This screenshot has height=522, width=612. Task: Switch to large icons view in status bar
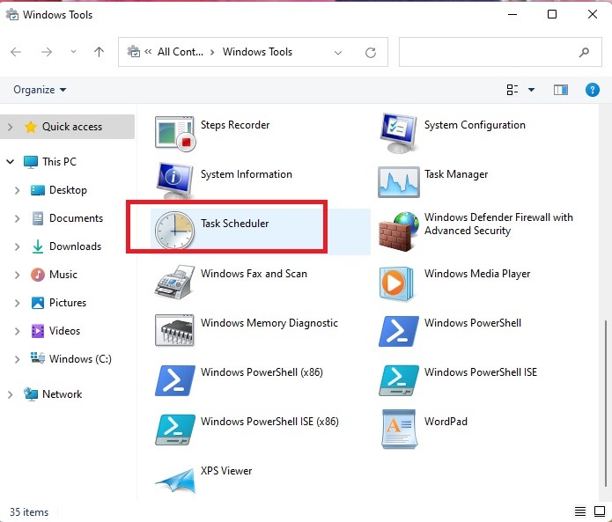pyautogui.click(x=600, y=511)
